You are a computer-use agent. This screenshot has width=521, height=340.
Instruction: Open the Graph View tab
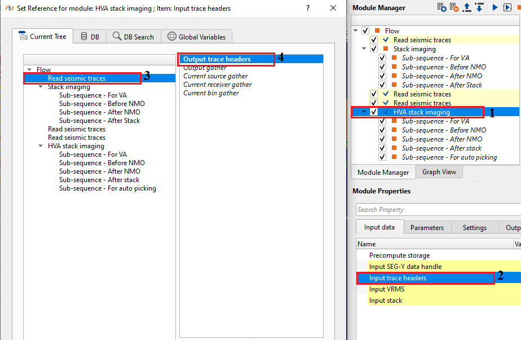[439, 173]
